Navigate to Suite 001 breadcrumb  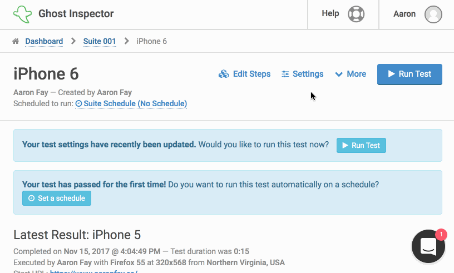point(100,41)
